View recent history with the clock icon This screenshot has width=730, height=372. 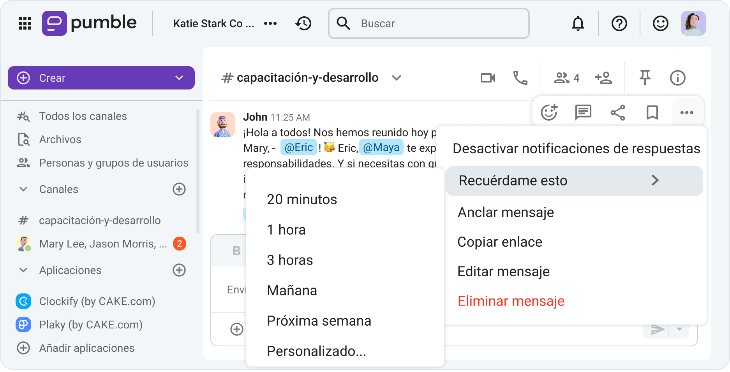click(x=303, y=23)
